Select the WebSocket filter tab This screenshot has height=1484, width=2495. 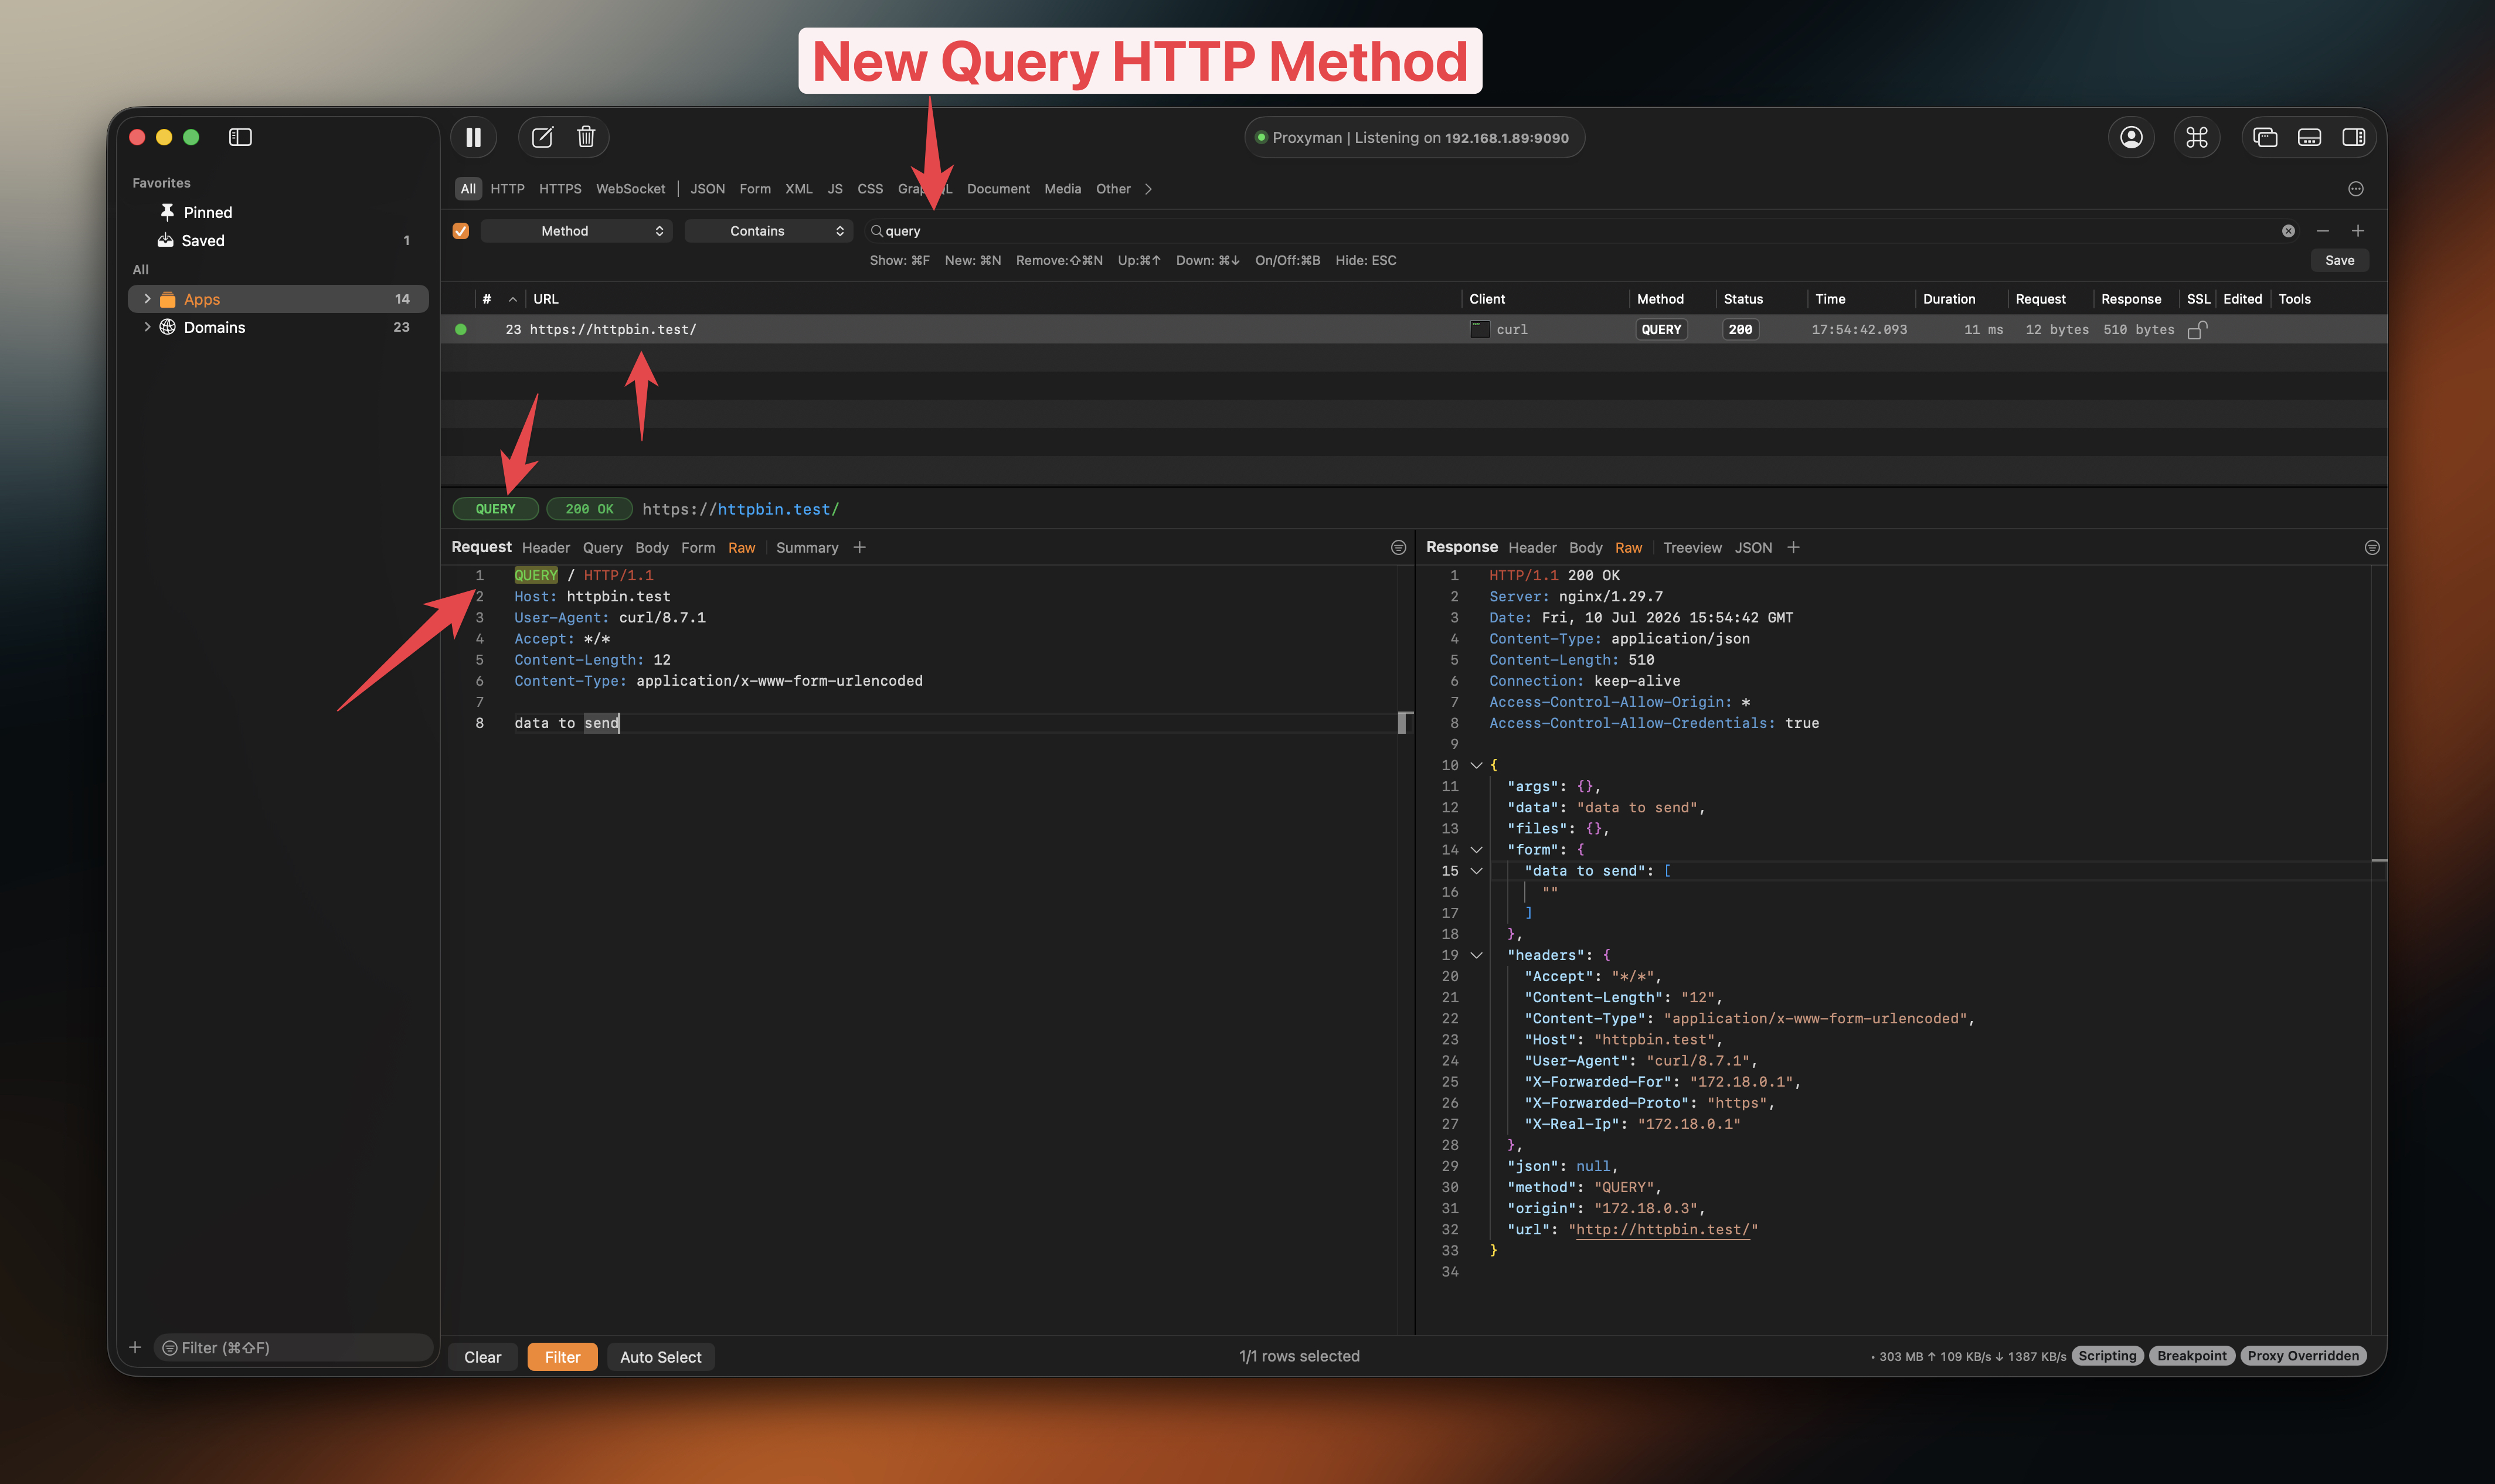point(630,189)
